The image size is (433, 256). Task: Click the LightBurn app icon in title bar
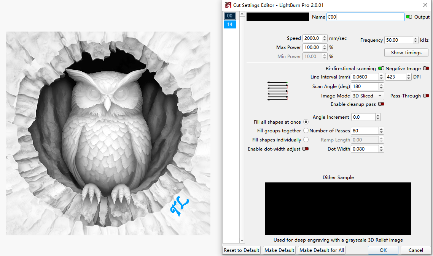coord(228,5)
